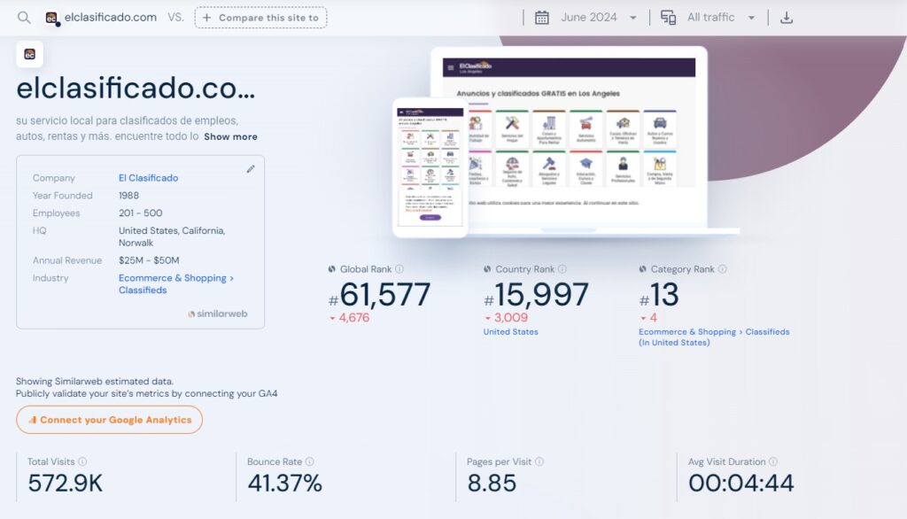Click the Pages per Visit value 8.85
907x519 pixels.
click(x=492, y=483)
